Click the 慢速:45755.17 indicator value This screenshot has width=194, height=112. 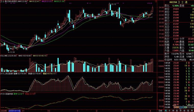(49, 74)
